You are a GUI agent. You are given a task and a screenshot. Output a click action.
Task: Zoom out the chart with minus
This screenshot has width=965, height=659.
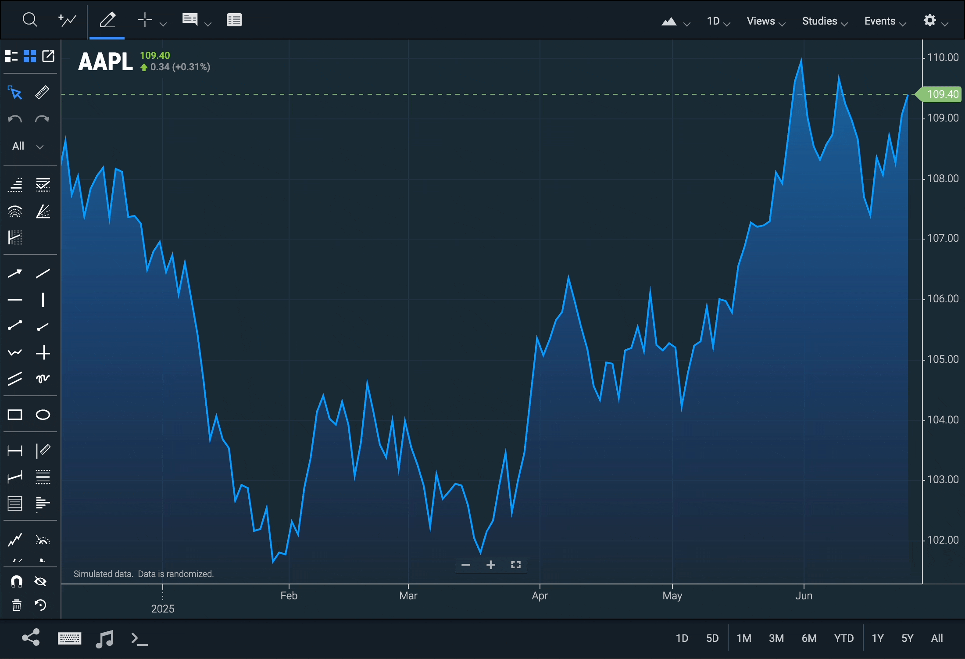pos(466,565)
